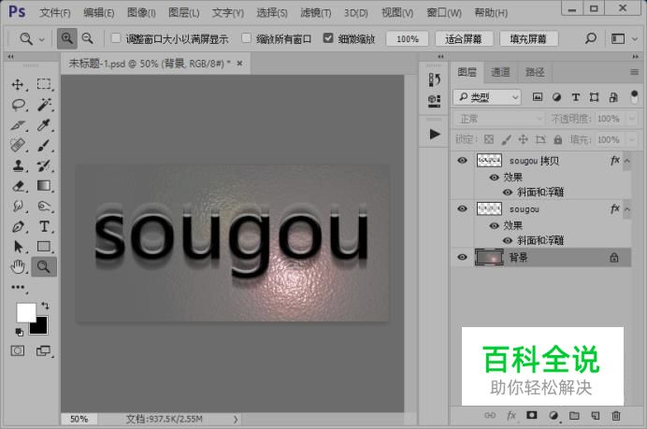This screenshot has height=429, width=647.
Task: Click the 100% zoom button
Action: pyautogui.click(x=408, y=38)
